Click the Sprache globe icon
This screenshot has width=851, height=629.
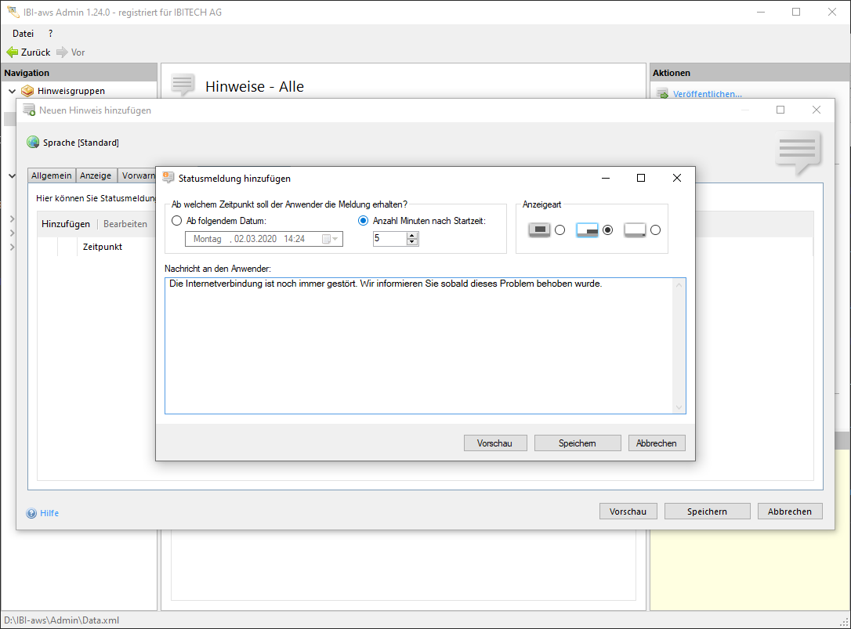coord(33,143)
